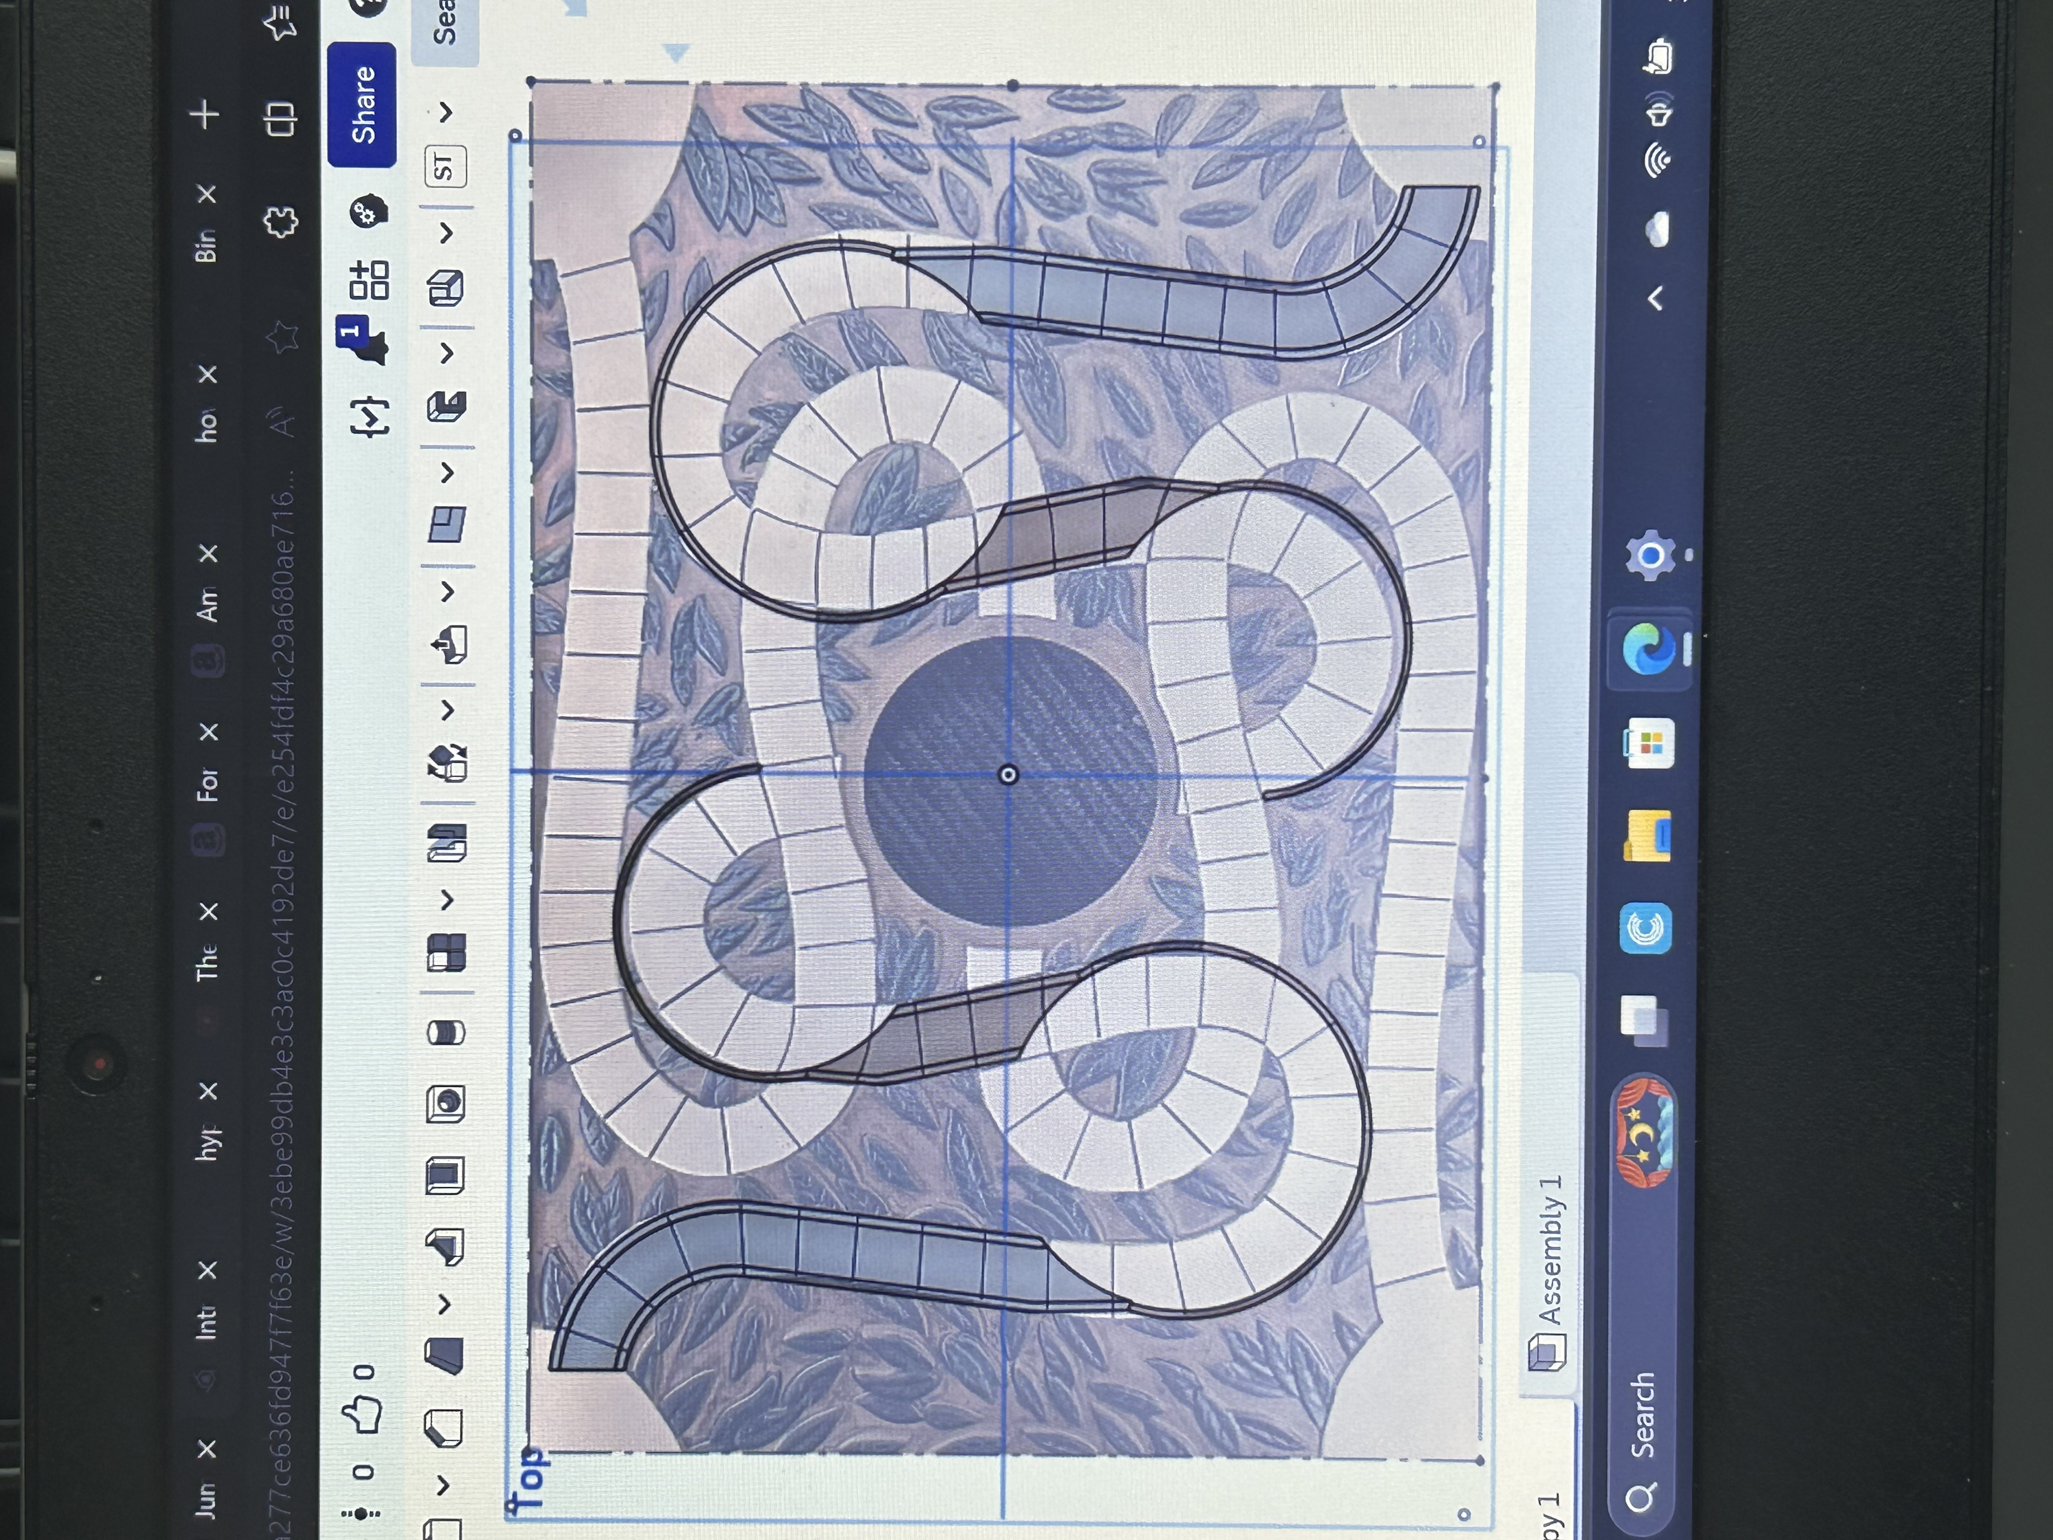Click the sketch origin point
2053x1540 pixels.
1008,774
